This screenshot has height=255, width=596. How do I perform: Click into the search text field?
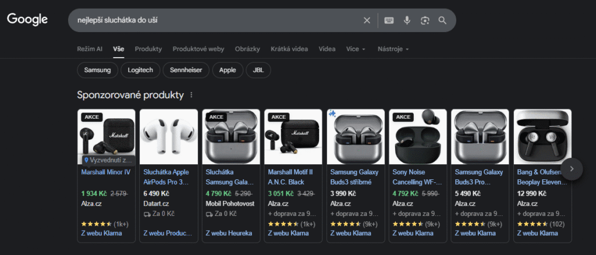click(x=215, y=20)
